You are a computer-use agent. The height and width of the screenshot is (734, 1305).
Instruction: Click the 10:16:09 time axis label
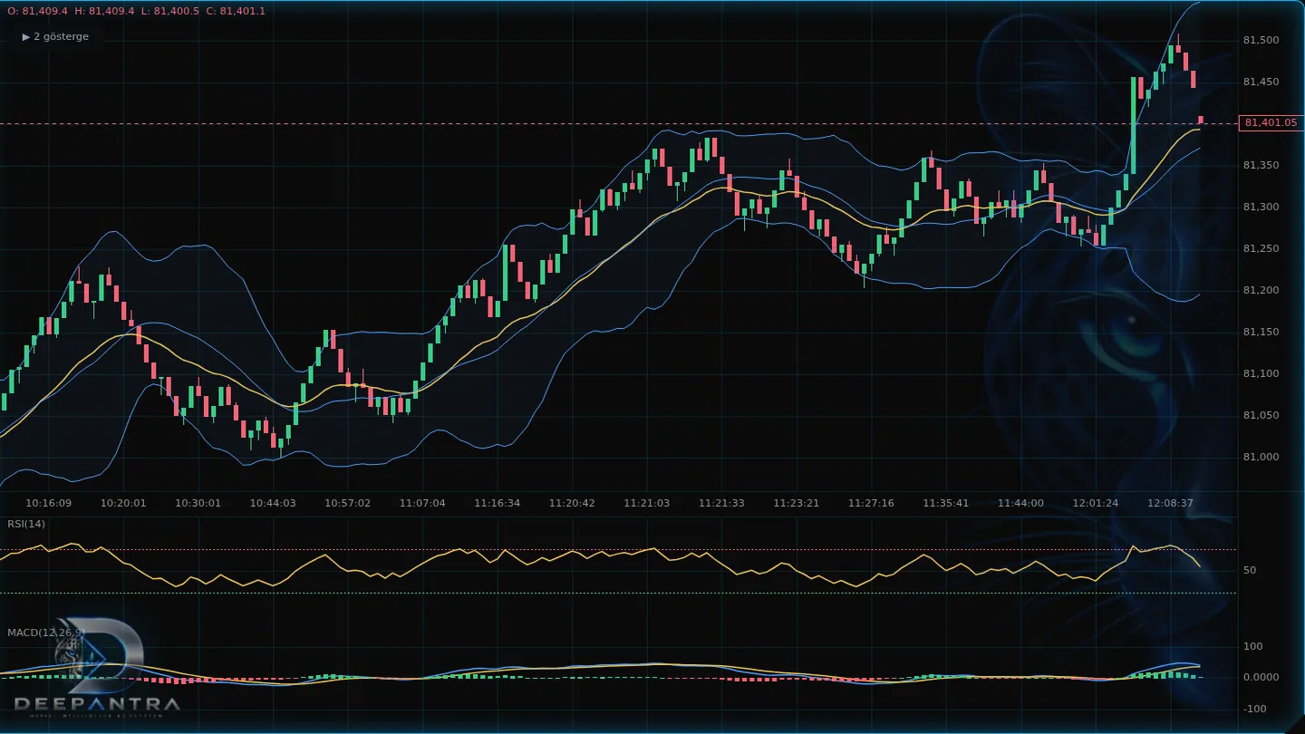tap(49, 503)
